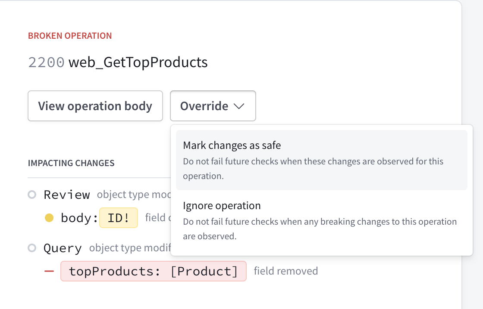Expand the Review object type entry
This screenshot has height=309, width=483.
(67, 195)
